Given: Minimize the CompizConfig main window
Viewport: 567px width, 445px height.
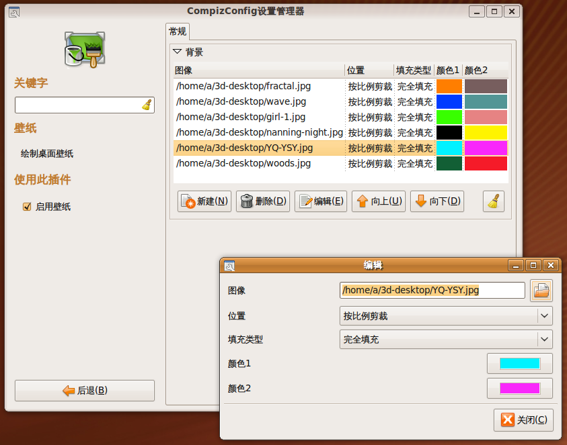Looking at the screenshot, I should tap(477, 11).
